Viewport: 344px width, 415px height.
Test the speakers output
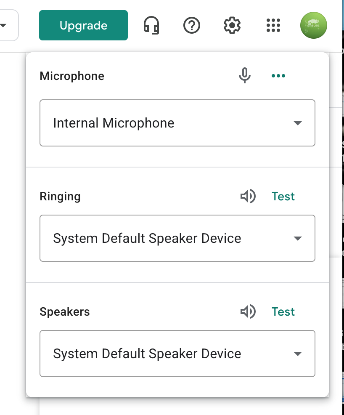[x=283, y=312]
